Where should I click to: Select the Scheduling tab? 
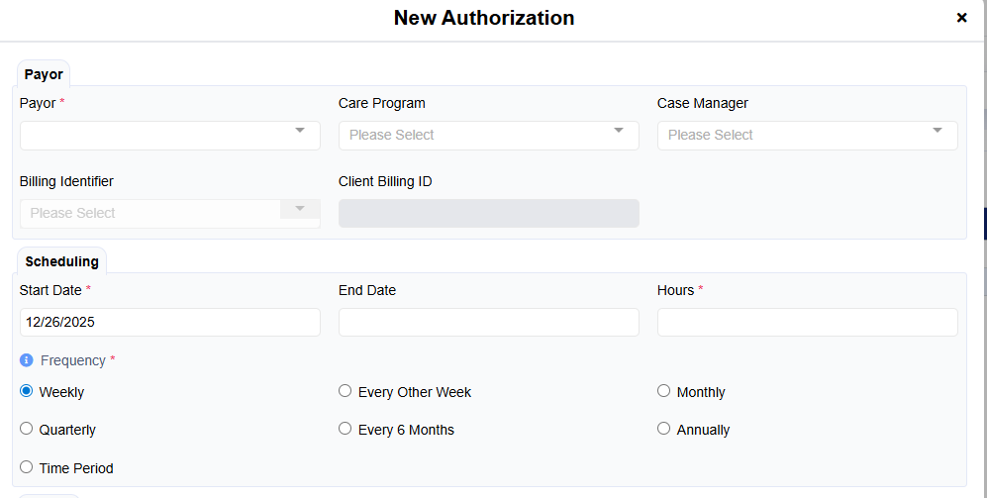[61, 261]
